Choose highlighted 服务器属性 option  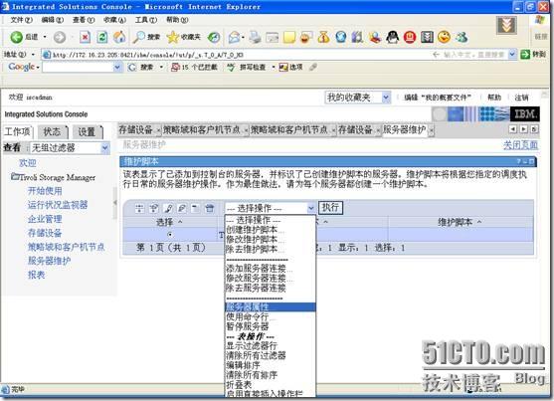[271, 306]
